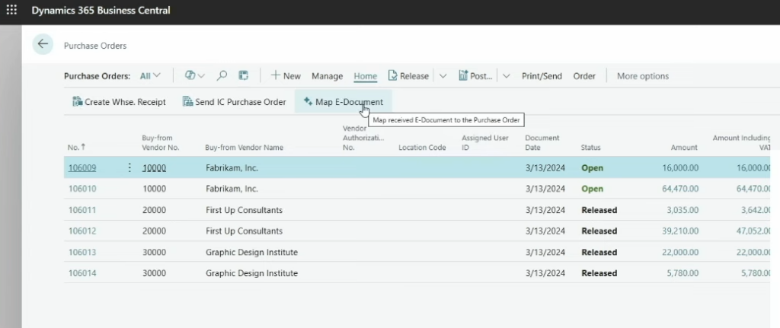
Task: Open the Manage menu
Action: (327, 76)
